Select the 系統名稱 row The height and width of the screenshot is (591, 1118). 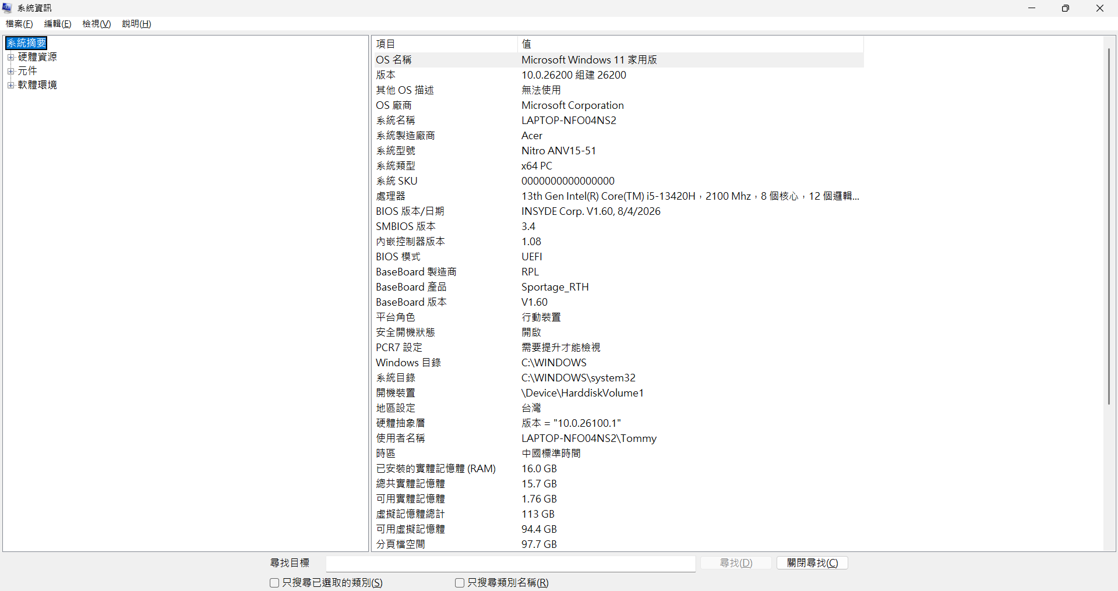(x=618, y=121)
